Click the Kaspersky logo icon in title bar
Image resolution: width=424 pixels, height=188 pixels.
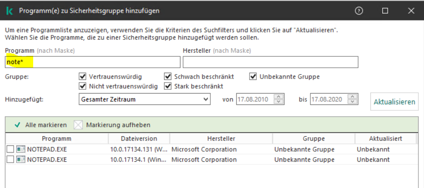(x=10, y=10)
